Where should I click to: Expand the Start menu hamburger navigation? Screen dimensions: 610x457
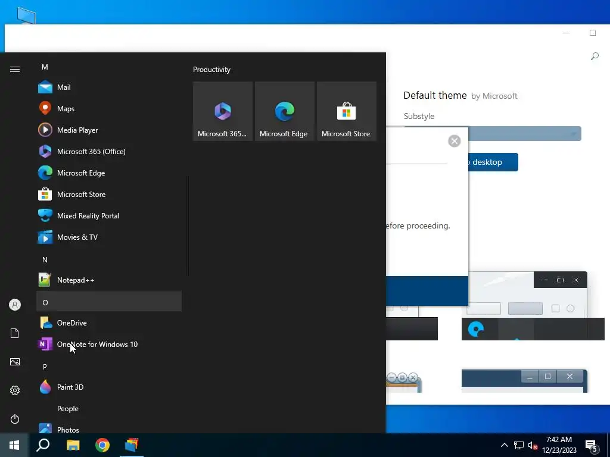tap(15, 69)
